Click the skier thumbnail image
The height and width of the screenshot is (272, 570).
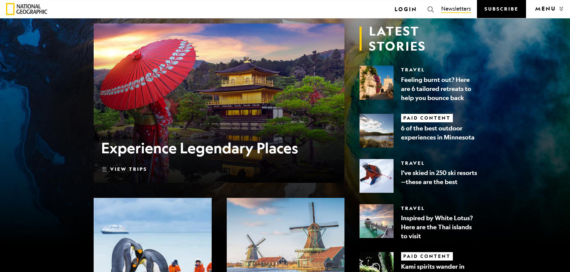(376, 176)
